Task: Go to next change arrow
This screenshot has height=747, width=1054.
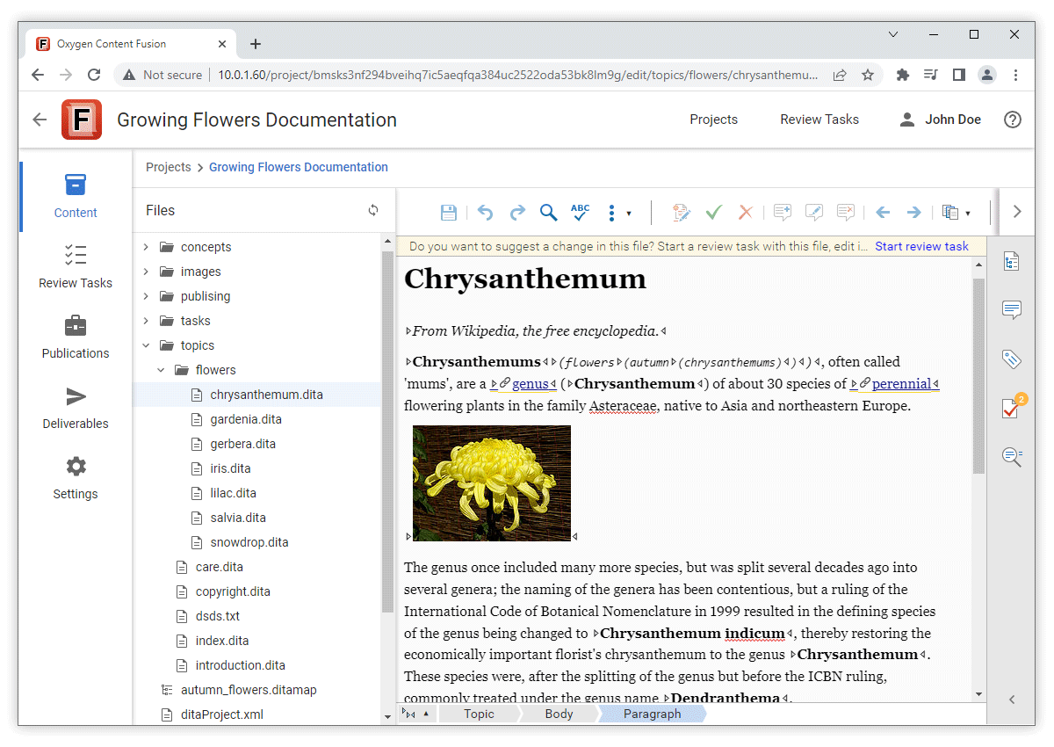Action: pos(914,212)
